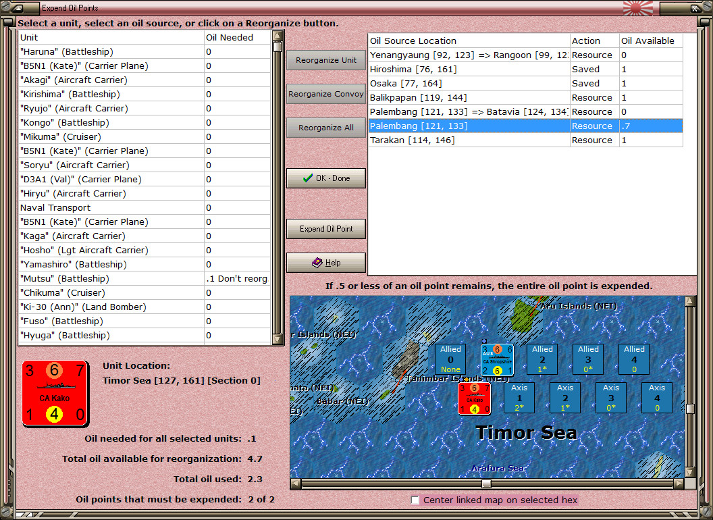Select the "Hiryu" (Aircraft Carrier) row
This screenshot has width=713, height=520.
[144, 193]
